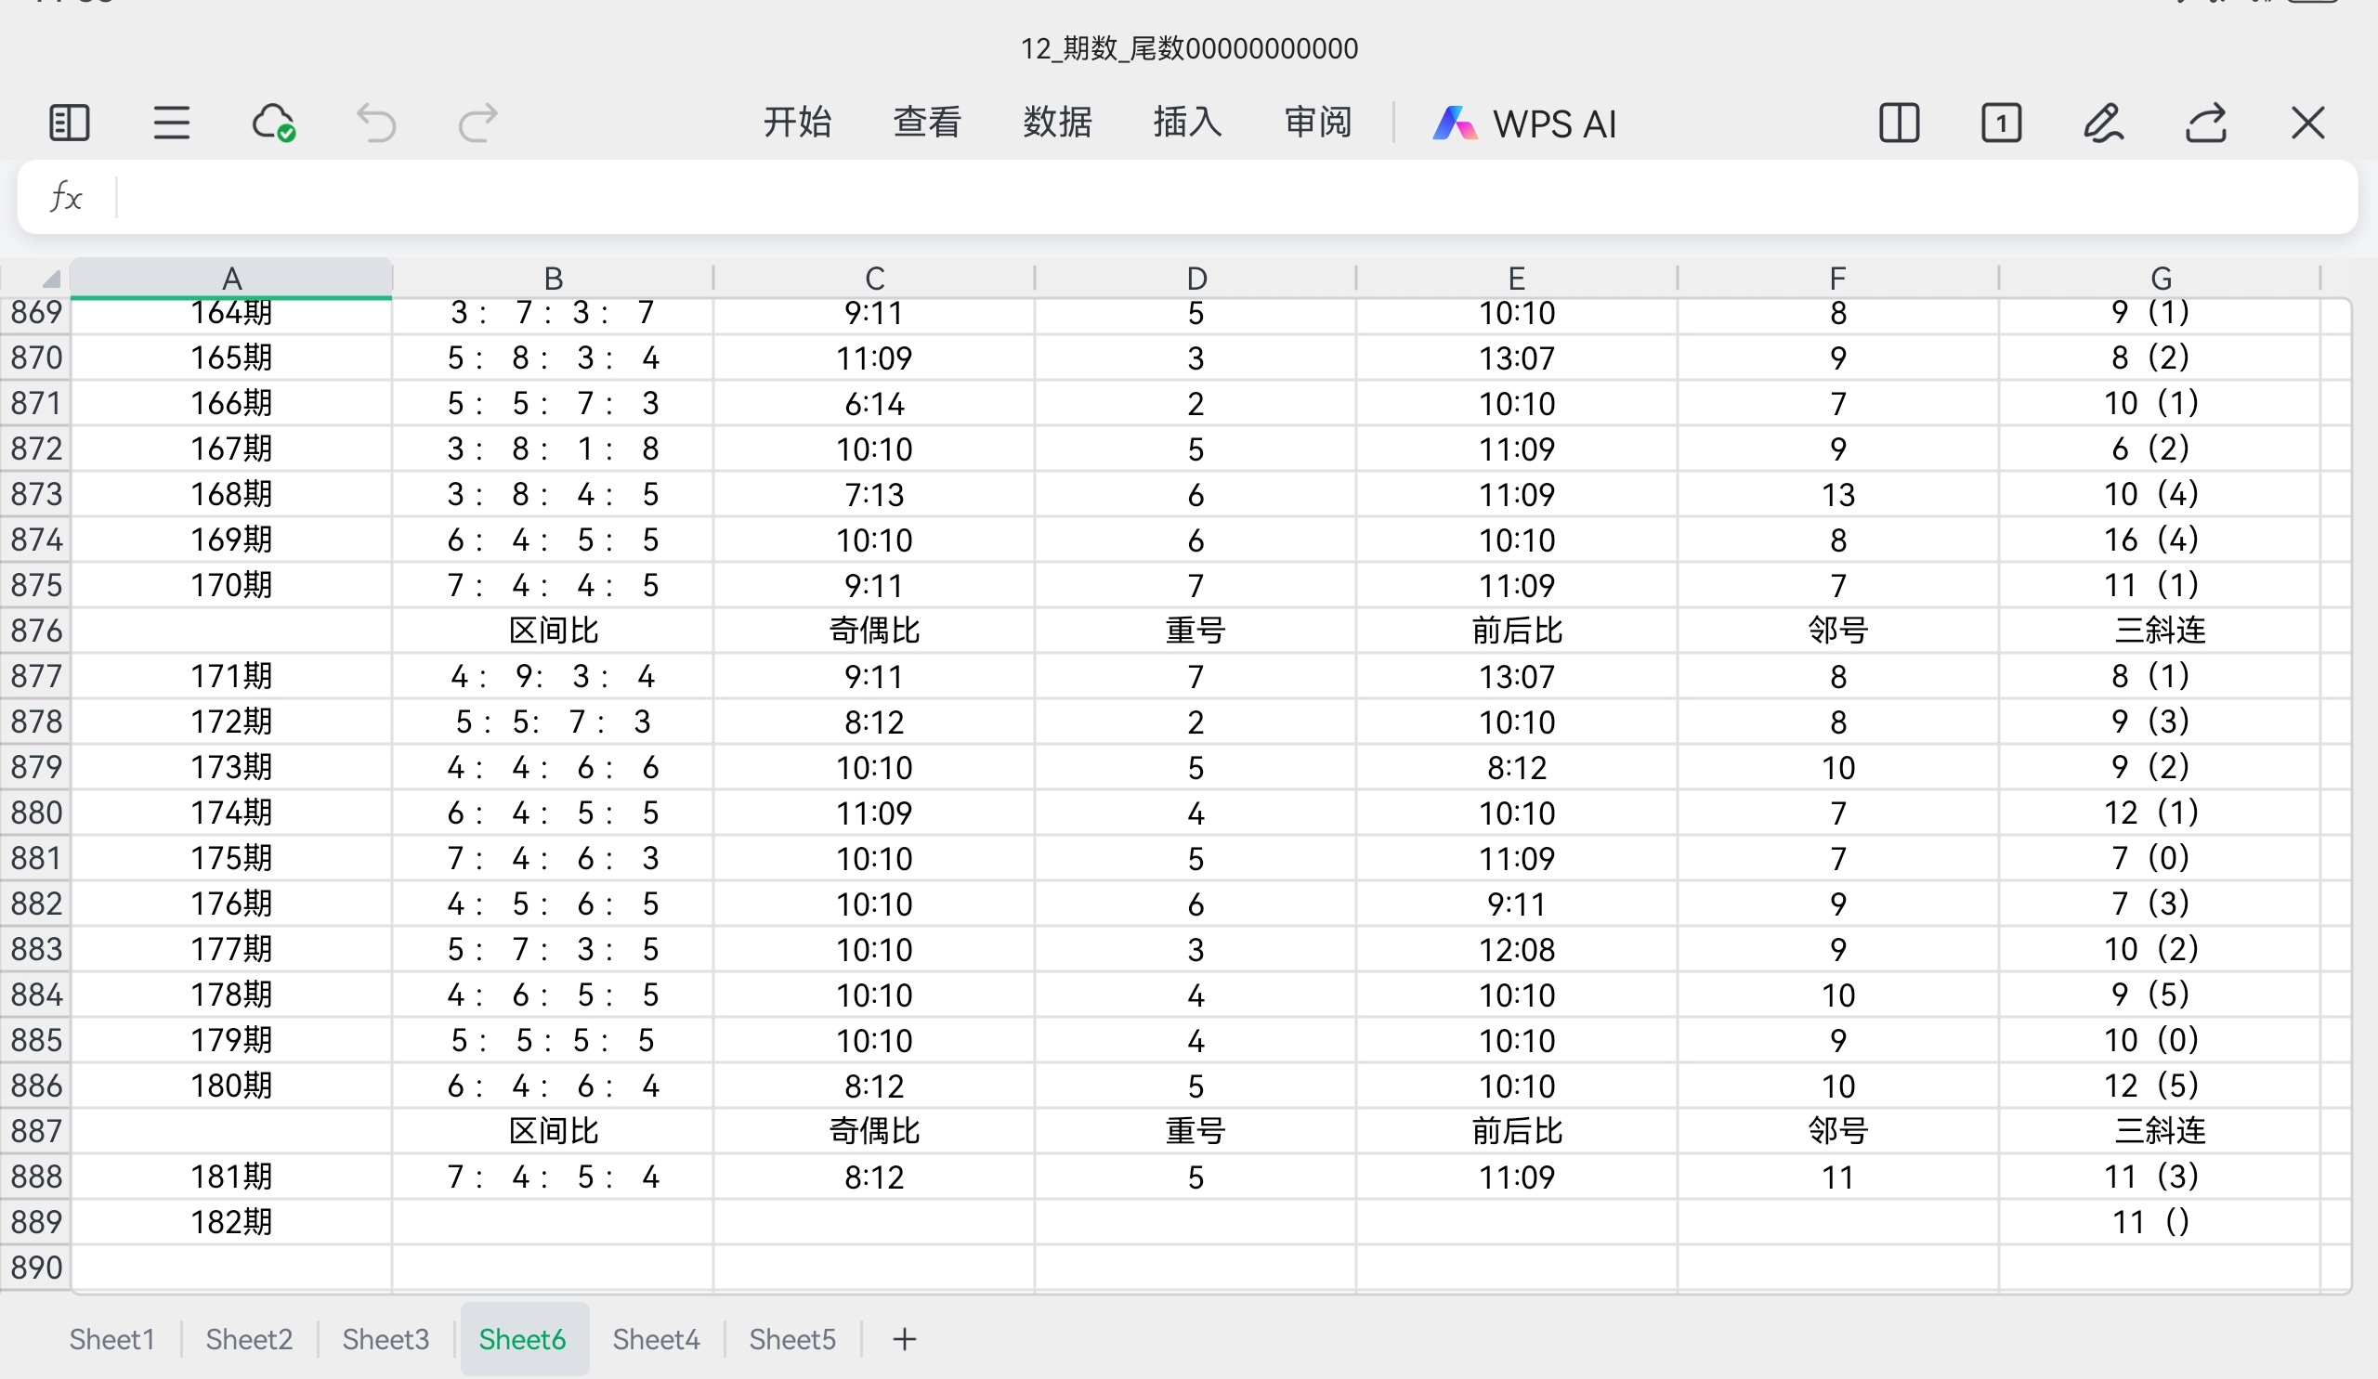Click the fx function icon
Screen dimensions: 2378x1379
(66, 197)
